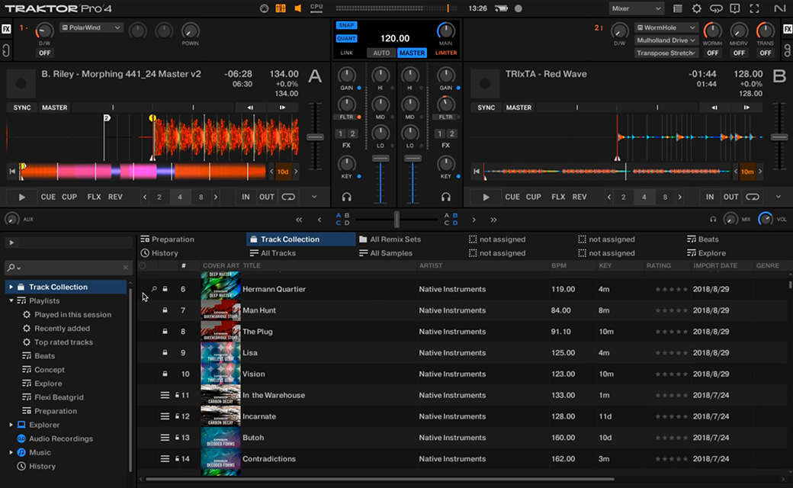Jump to start of deck B track

[x=476, y=172]
